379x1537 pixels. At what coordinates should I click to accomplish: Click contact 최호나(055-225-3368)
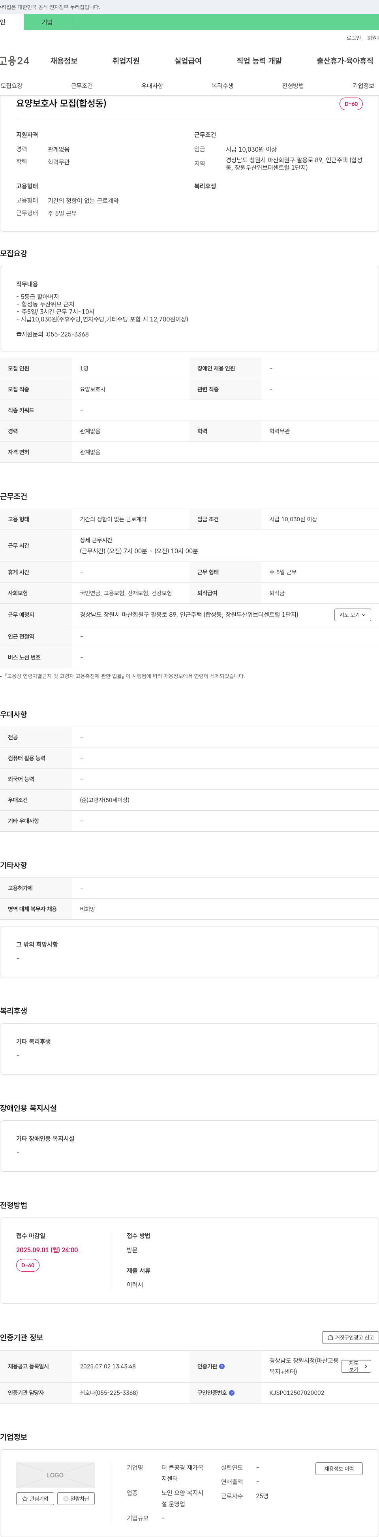coord(109,1392)
